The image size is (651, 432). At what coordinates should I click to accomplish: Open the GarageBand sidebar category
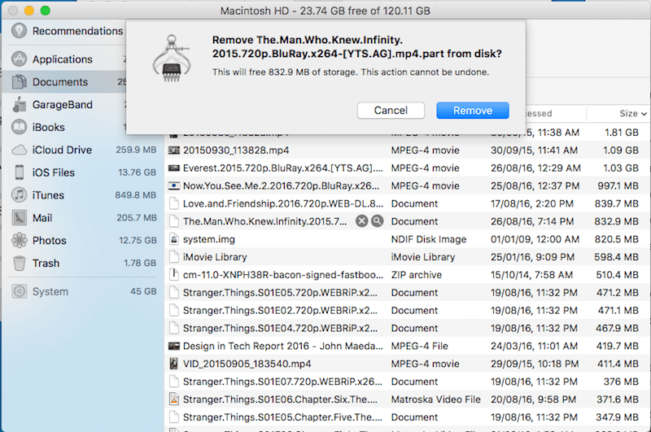(62, 105)
